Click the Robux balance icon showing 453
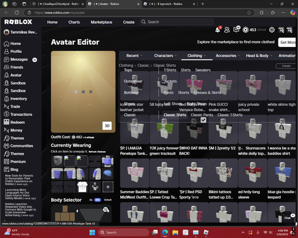 (x=246, y=30)
